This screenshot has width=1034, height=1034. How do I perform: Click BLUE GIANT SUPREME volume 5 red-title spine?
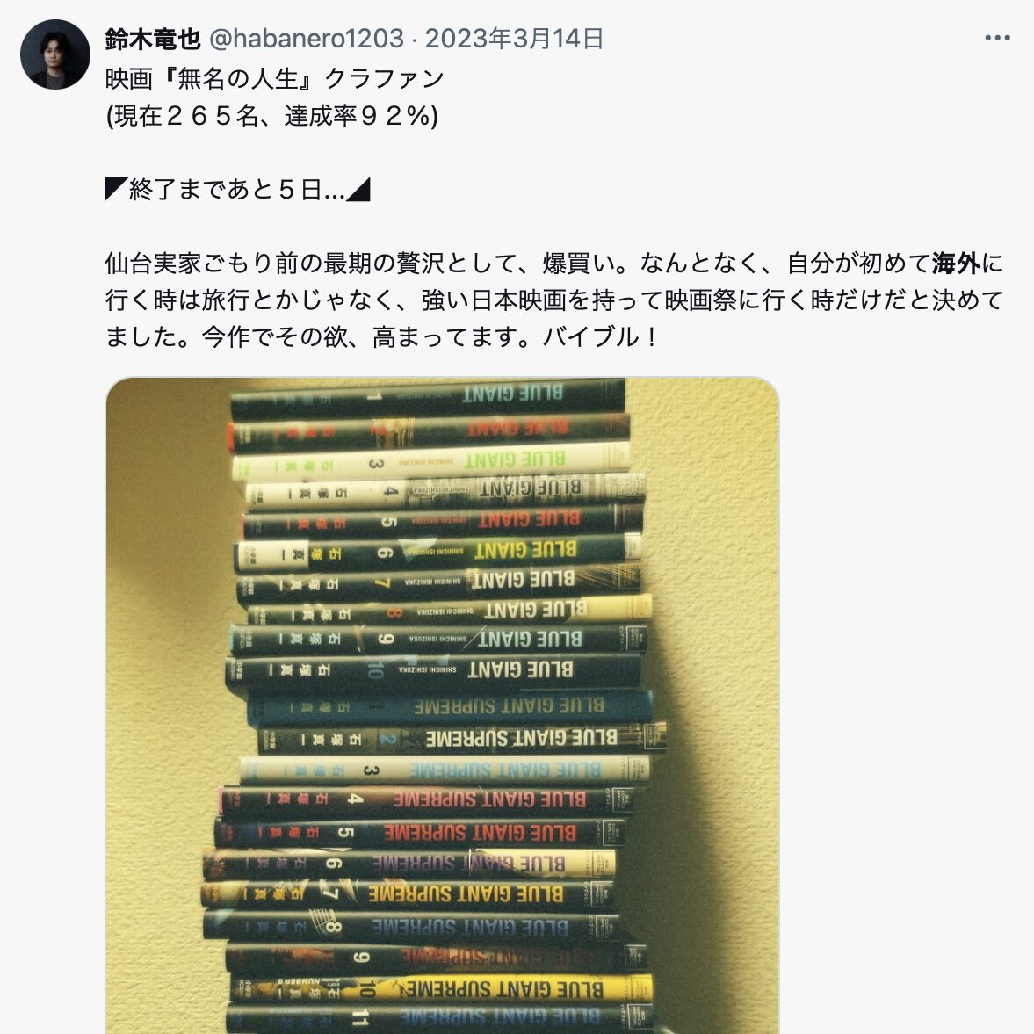click(419, 833)
